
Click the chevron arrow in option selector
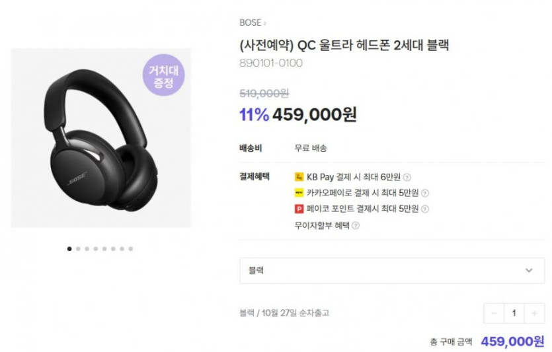(529, 270)
